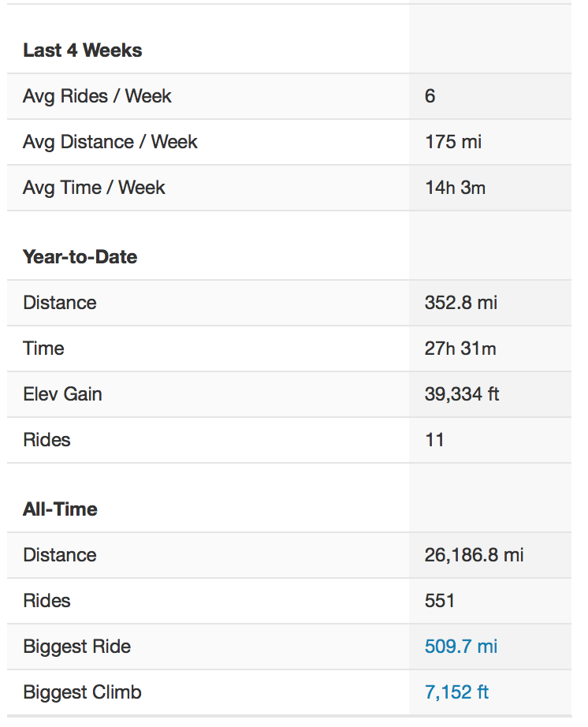Select the Elev Gain row label

coord(63,394)
